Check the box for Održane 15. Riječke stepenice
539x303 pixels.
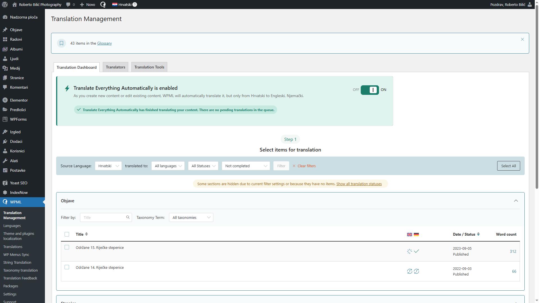click(x=67, y=247)
